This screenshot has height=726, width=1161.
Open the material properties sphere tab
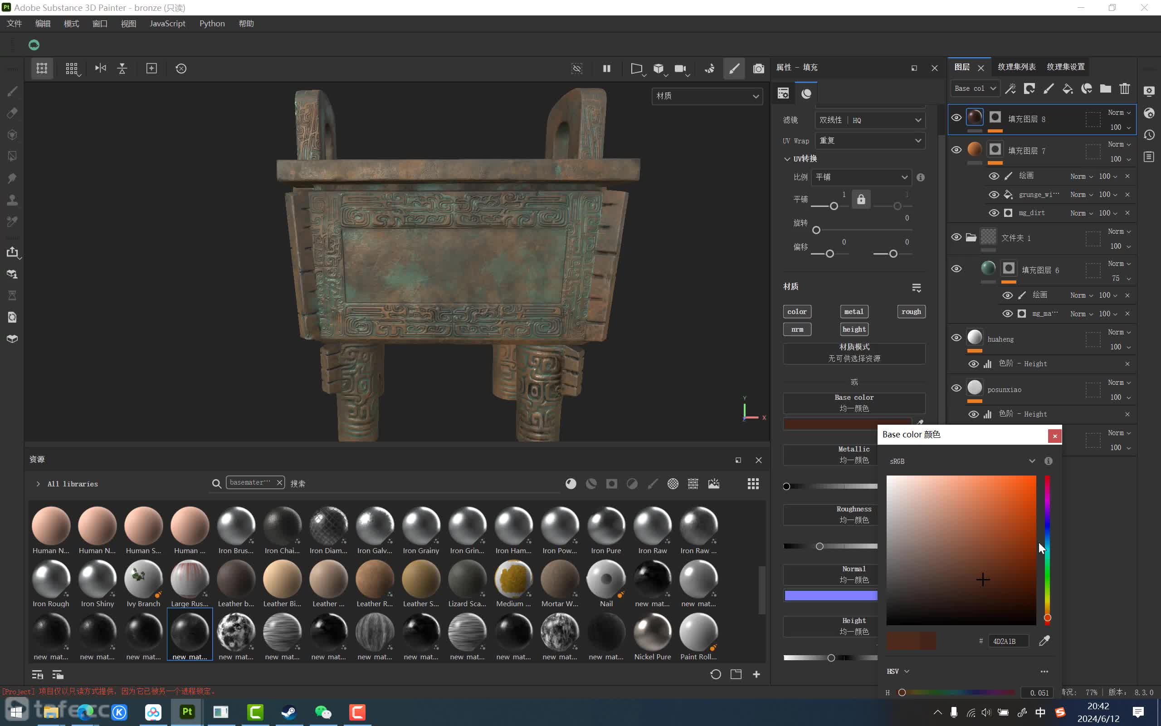pyautogui.click(x=806, y=93)
